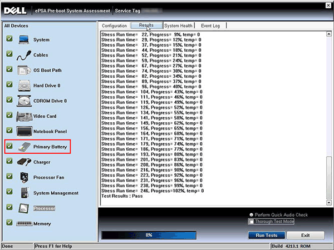
Task: Uncheck the Charger checkbox
Action: (9, 161)
